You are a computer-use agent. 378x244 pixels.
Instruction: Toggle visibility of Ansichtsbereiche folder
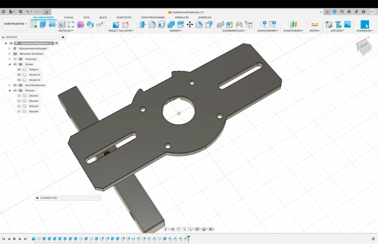point(15,85)
